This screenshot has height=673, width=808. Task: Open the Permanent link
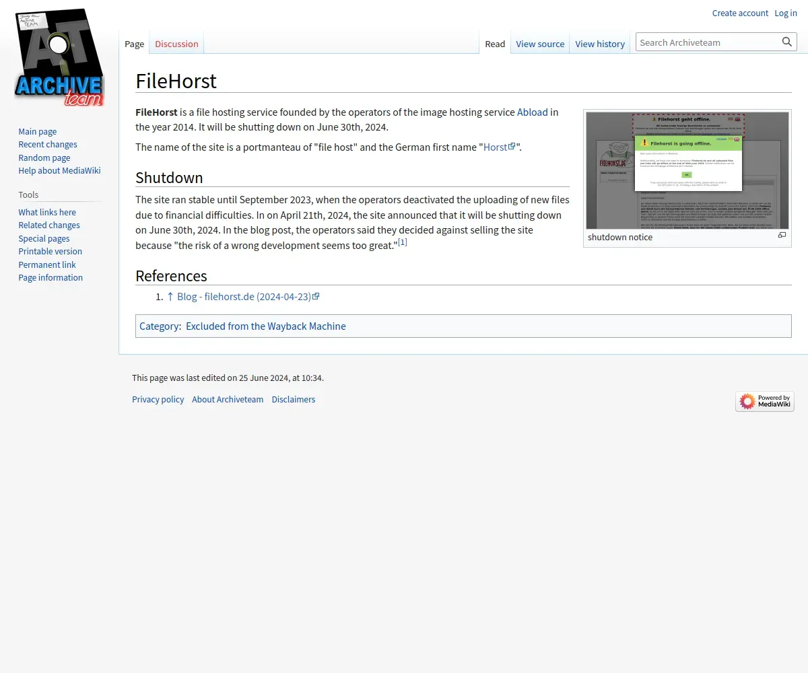[47, 264]
